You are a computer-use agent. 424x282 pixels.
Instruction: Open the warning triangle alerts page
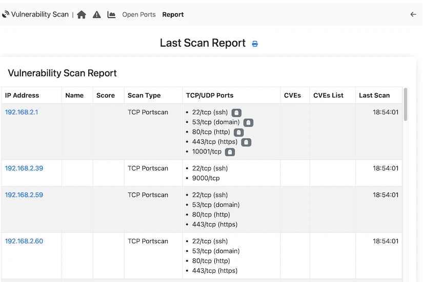(97, 15)
